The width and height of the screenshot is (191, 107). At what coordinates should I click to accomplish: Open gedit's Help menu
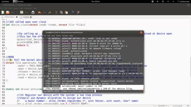point(35,8)
